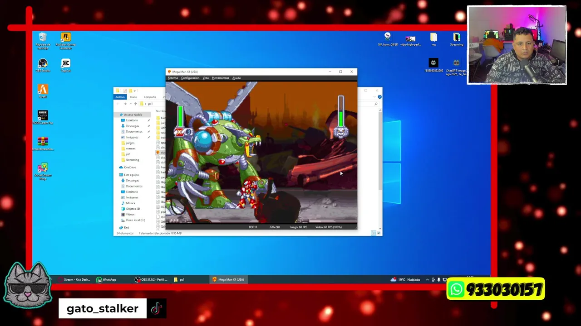Switch to the Compartir ribbon tab in Explorer
This screenshot has height=326, width=581.
pos(150,97)
